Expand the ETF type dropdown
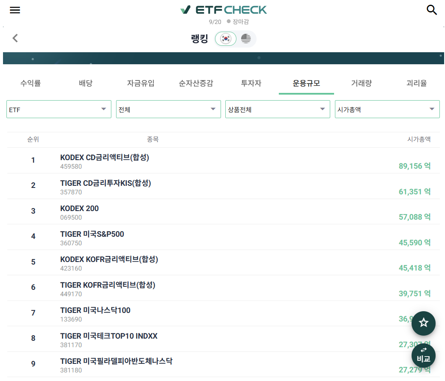Screen dimensions: 445x381 (59, 109)
